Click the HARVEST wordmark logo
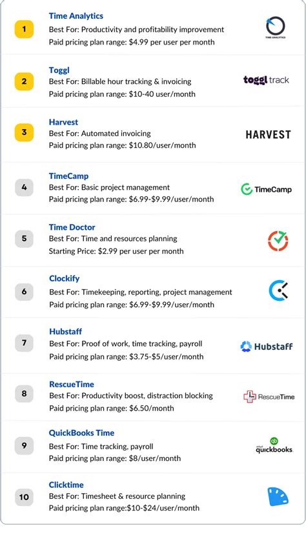 coord(269,134)
